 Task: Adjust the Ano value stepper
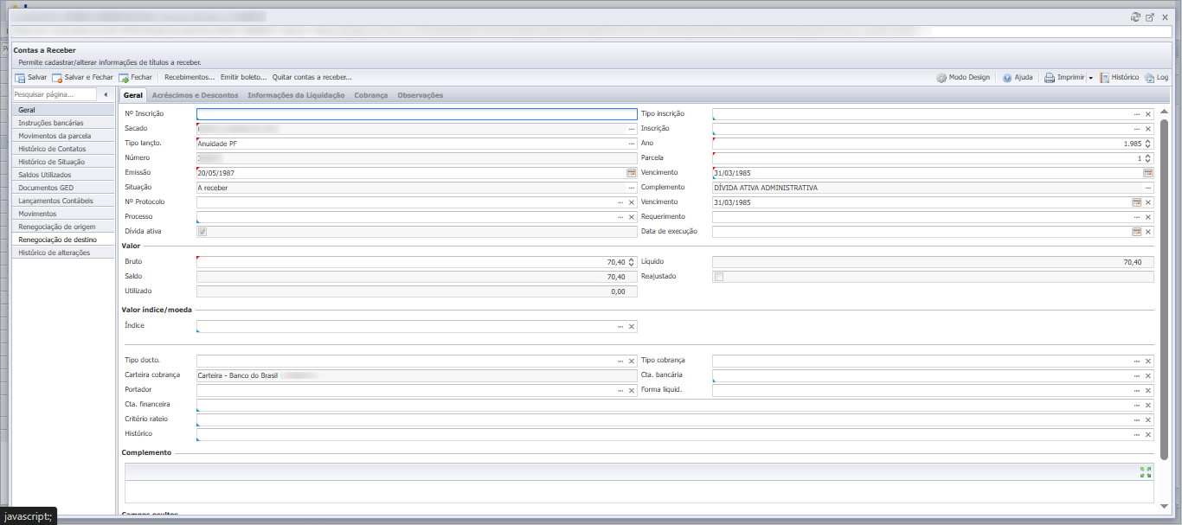[1148, 144]
